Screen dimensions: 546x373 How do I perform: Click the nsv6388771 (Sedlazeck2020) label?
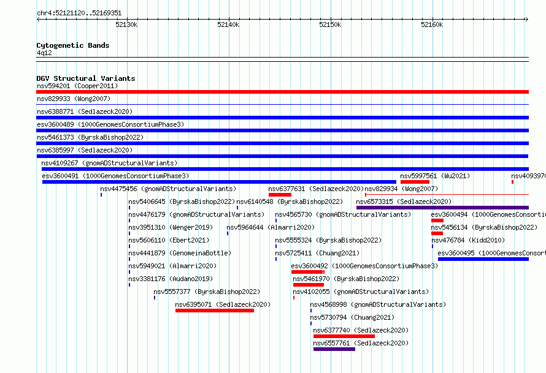pyautogui.click(x=85, y=111)
